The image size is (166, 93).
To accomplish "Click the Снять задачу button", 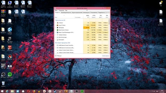I will (106, 56).
